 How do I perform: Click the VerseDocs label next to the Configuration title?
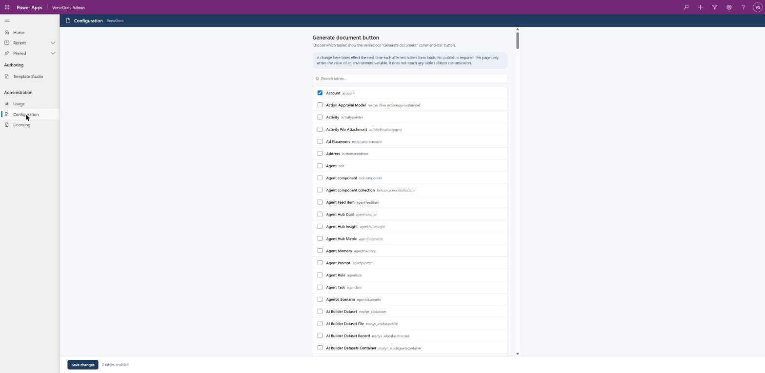point(115,20)
